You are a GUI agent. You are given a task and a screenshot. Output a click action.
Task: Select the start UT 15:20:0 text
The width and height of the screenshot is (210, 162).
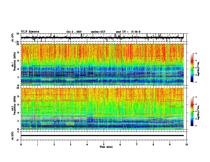(x=128, y=32)
